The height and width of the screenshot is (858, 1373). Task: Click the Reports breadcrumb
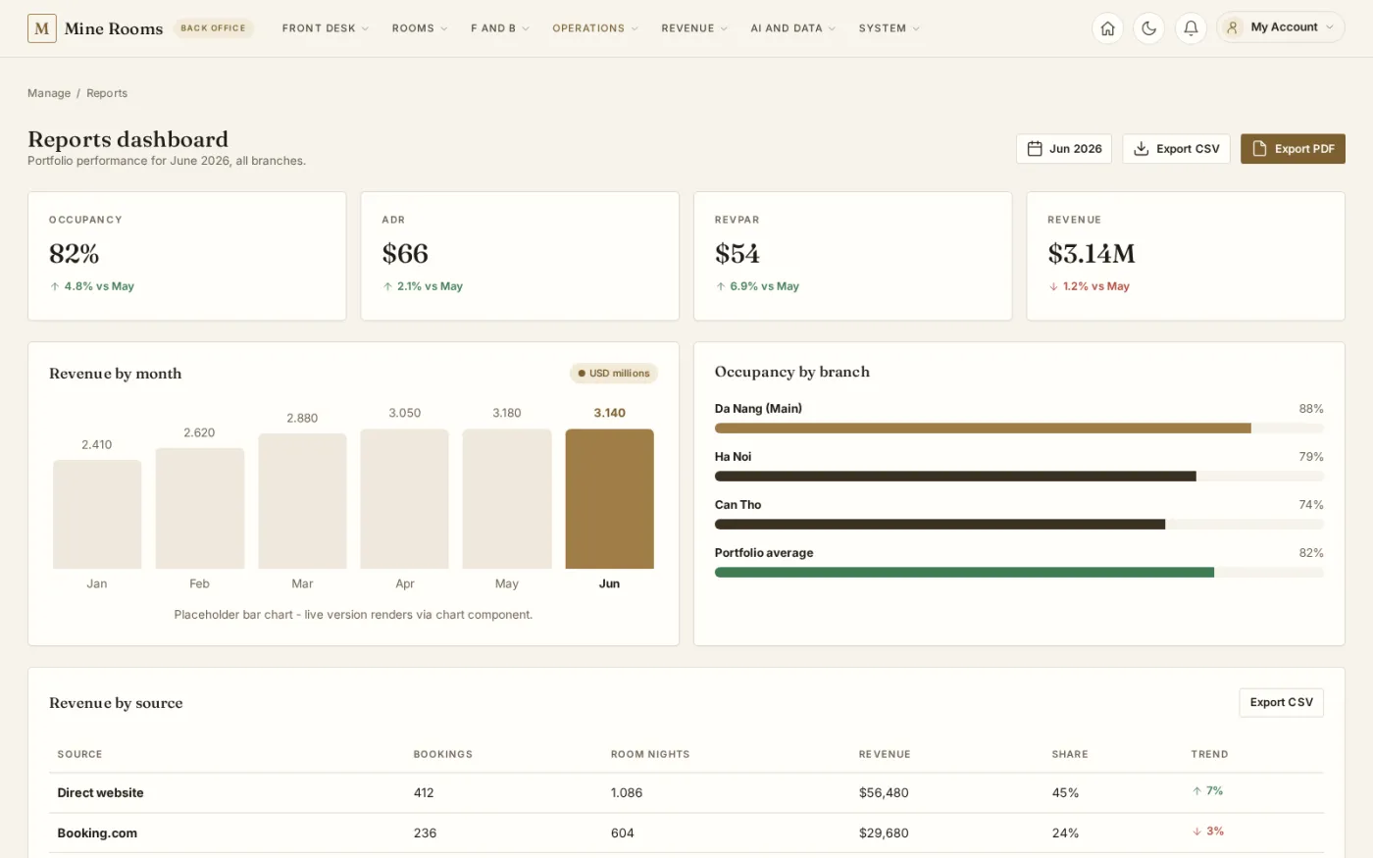tap(107, 93)
